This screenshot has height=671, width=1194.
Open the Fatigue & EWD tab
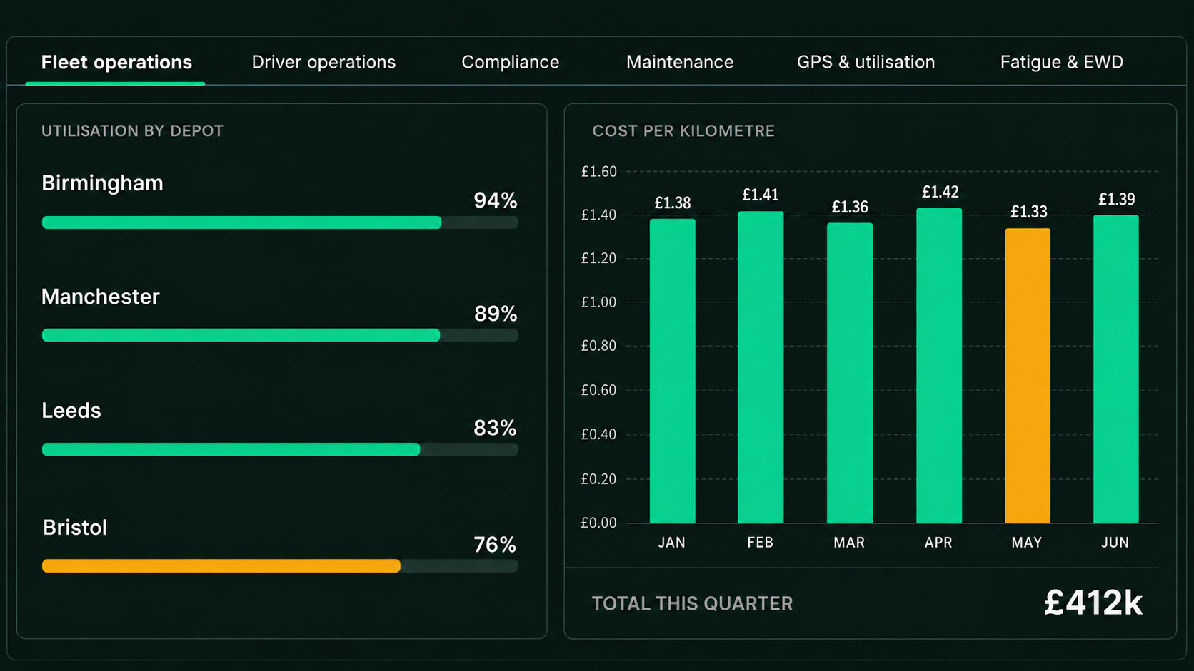1061,62
